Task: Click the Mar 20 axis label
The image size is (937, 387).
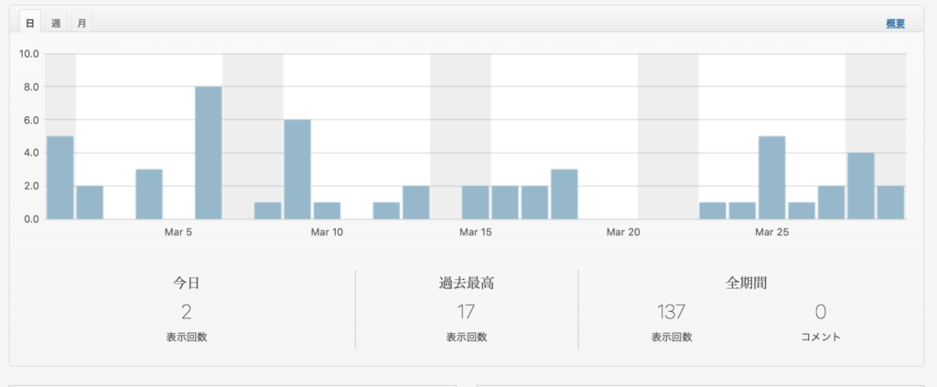Action: pyautogui.click(x=622, y=232)
